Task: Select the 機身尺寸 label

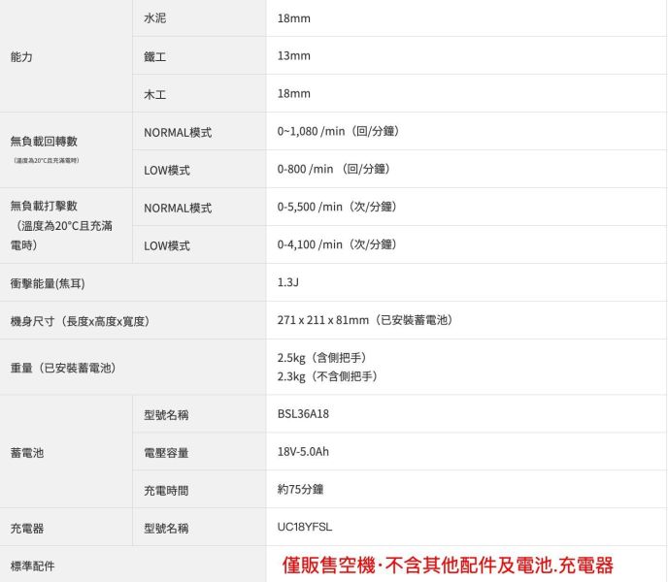Action: pyautogui.click(x=80, y=321)
